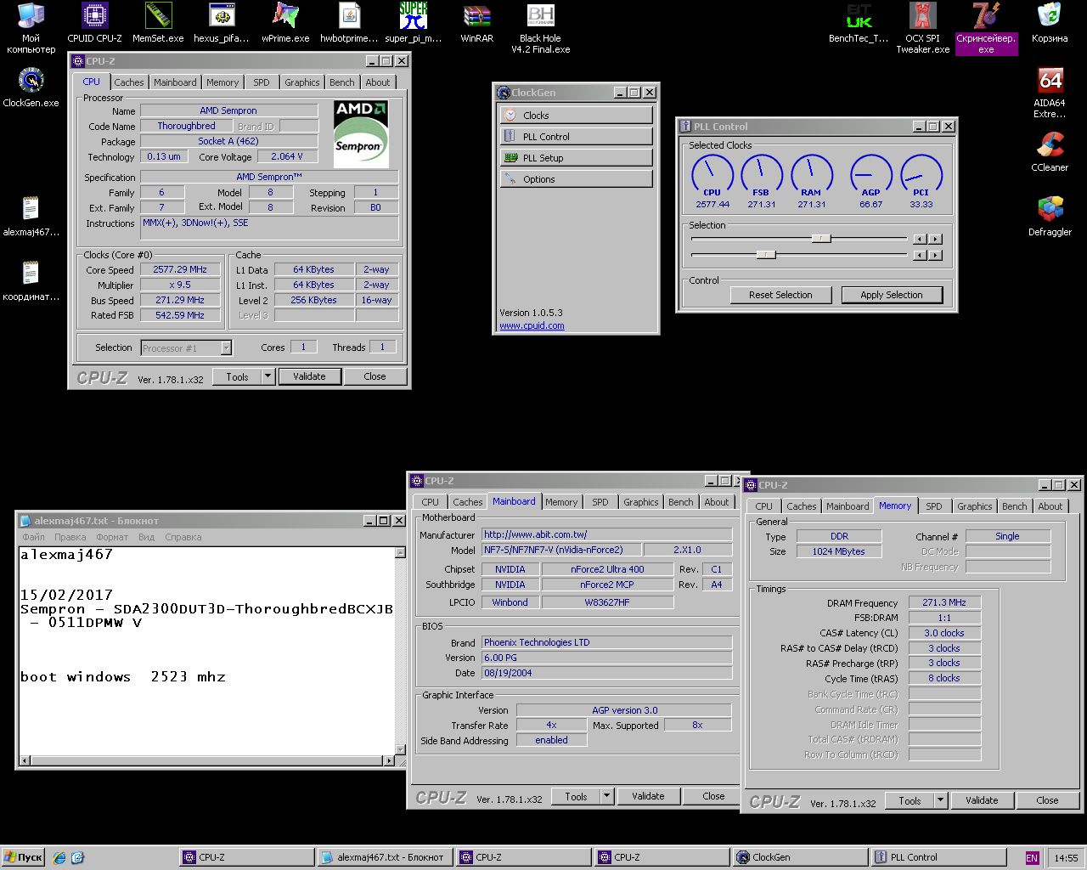Image resolution: width=1087 pixels, height=870 pixels.
Task: Click Apply Selection in PLL Control
Action: coord(892,295)
